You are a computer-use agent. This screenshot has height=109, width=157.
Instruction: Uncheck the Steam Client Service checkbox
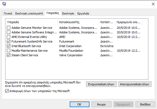coord(8,55)
